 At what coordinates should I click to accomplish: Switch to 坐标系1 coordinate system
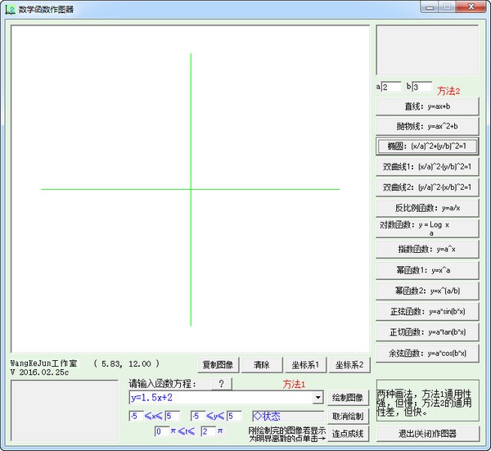[304, 365]
